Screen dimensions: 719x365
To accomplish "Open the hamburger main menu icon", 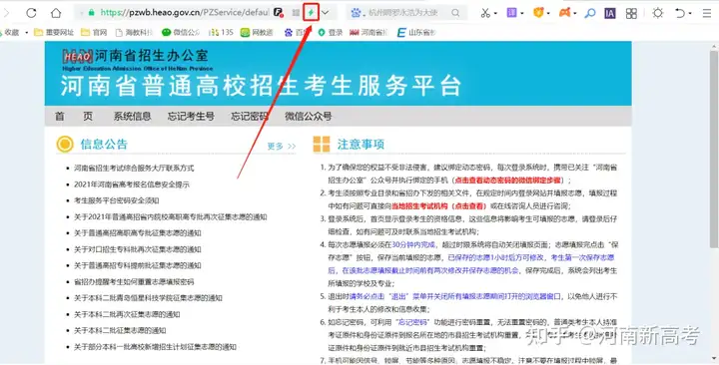I will coord(707,13).
